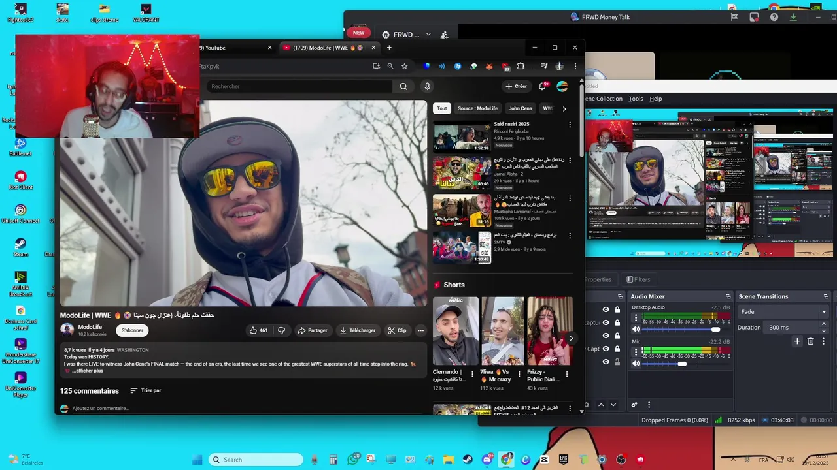This screenshot has width=837, height=470.
Task: Open OBS Tools menu
Action: click(636, 99)
